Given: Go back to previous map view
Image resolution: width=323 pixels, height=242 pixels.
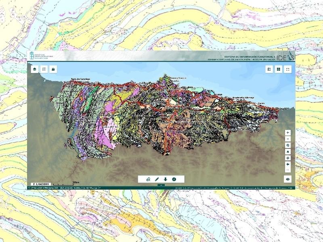Looking at the screenshot, I should (x=288, y=164).
